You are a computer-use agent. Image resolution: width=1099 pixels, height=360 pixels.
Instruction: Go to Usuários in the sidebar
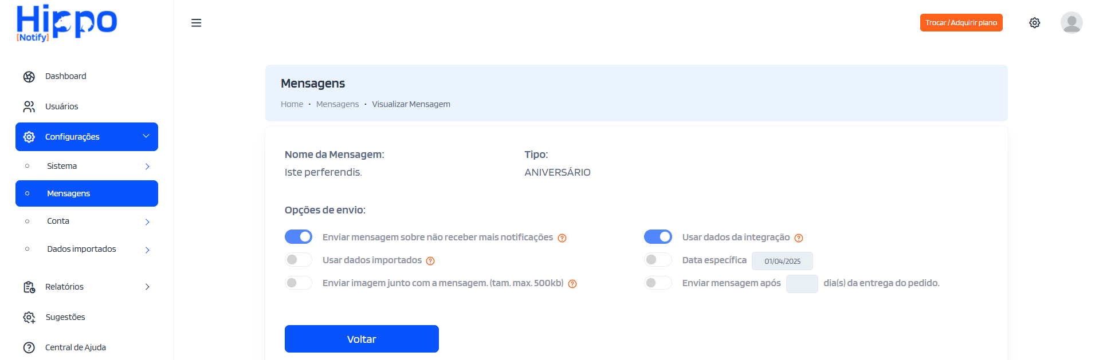(61, 106)
